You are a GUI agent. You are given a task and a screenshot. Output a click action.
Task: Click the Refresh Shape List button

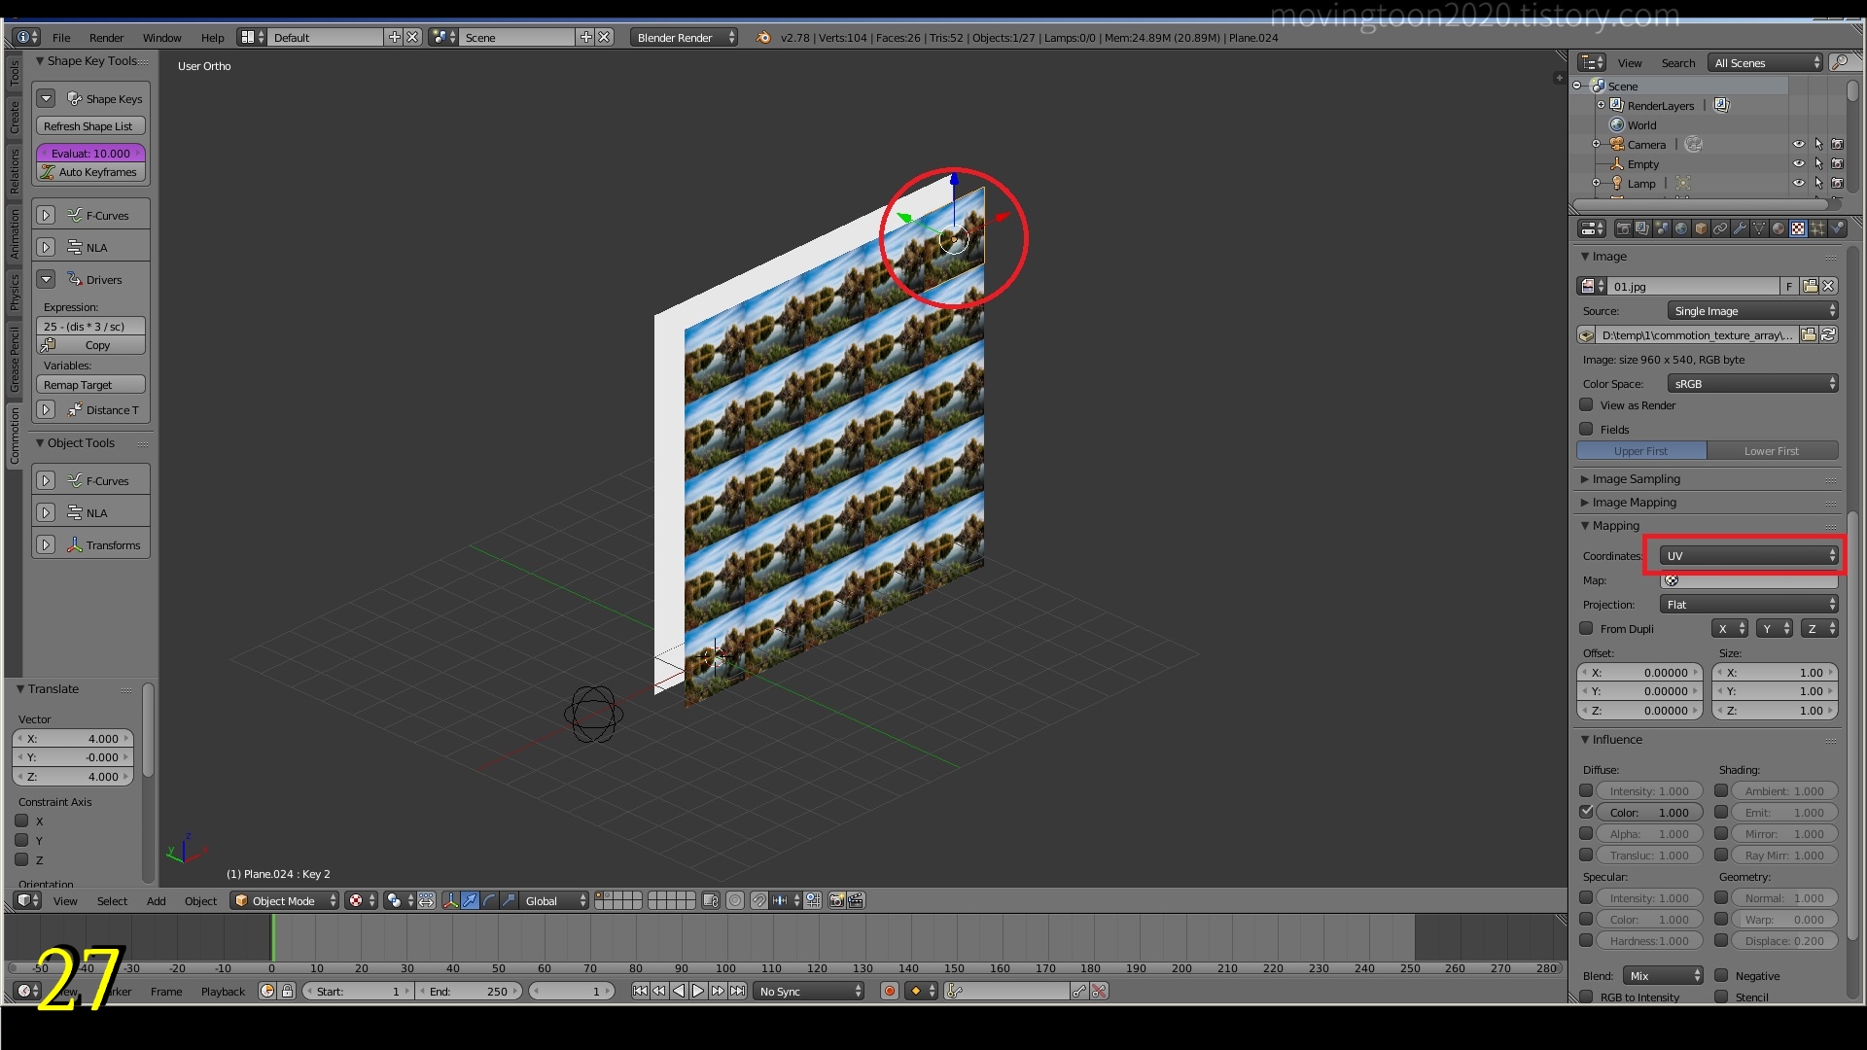pyautogui.click(x=90, y=125)
